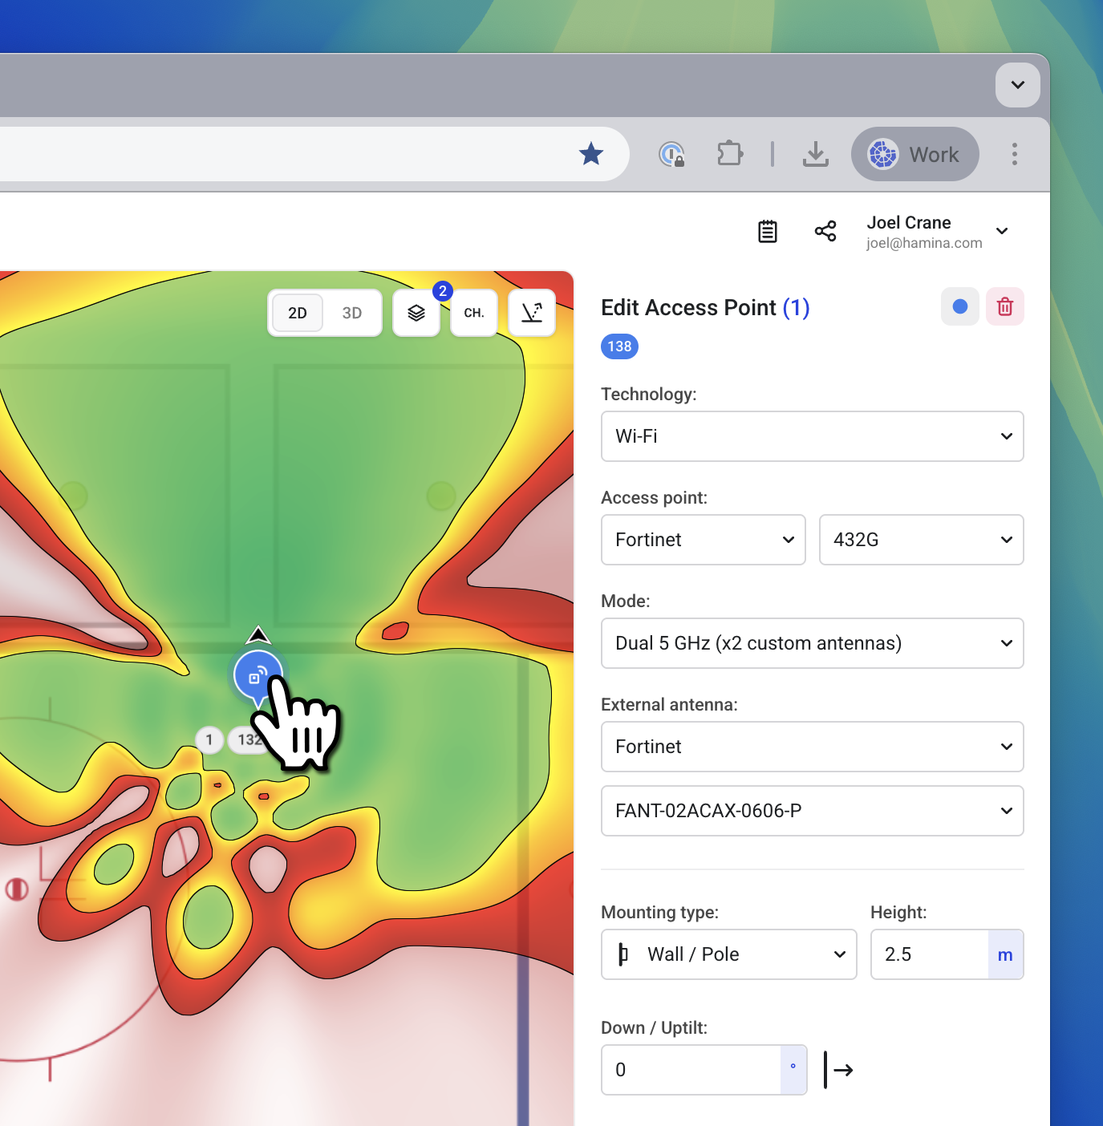Screen dimensions: 1103x1126
Task: Open the Mounting type dropdown
Action: click(x=728, y=954)
